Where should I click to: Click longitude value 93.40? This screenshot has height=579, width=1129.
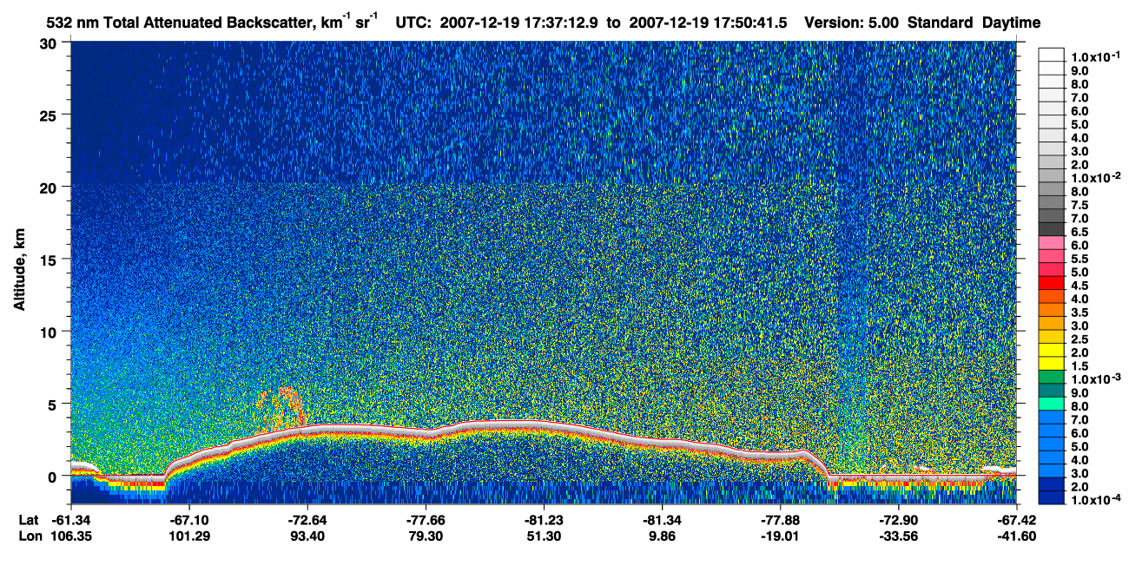coord(307,536)
